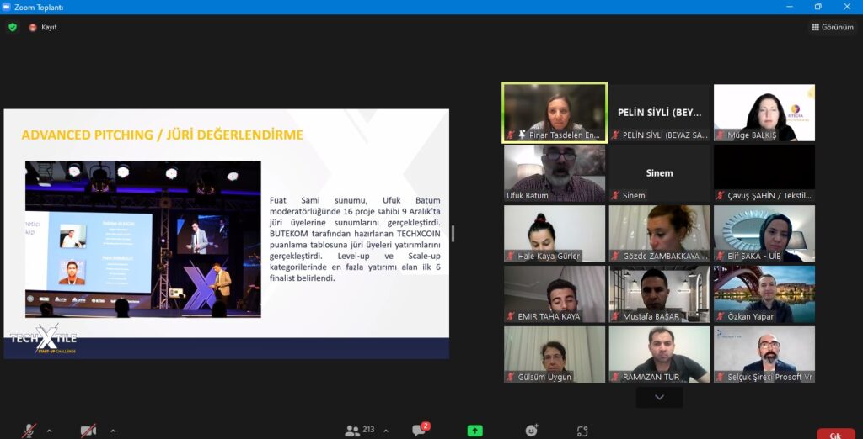Select Ufuk Batum's video tile

click(554, 173)
